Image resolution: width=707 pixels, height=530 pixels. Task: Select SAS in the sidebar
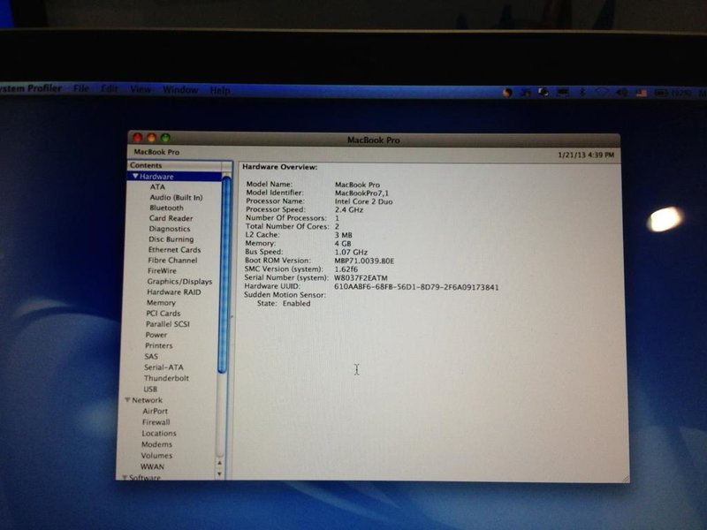pos(151,357)
